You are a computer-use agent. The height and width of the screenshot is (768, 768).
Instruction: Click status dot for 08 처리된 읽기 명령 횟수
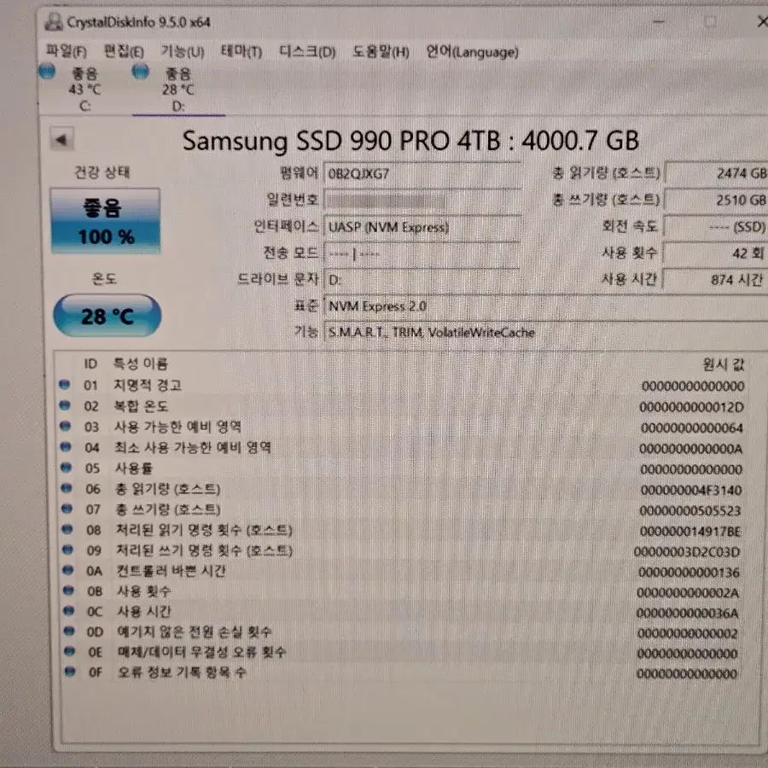point(67,529)
